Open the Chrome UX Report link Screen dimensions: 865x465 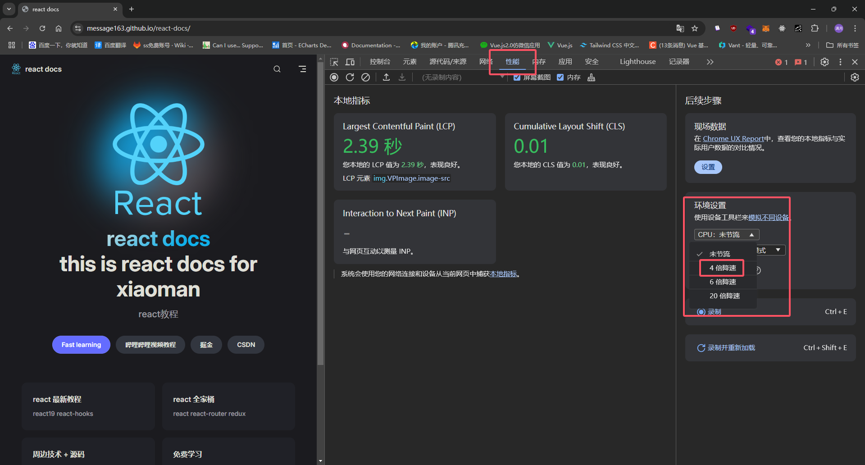click(733, 139)
